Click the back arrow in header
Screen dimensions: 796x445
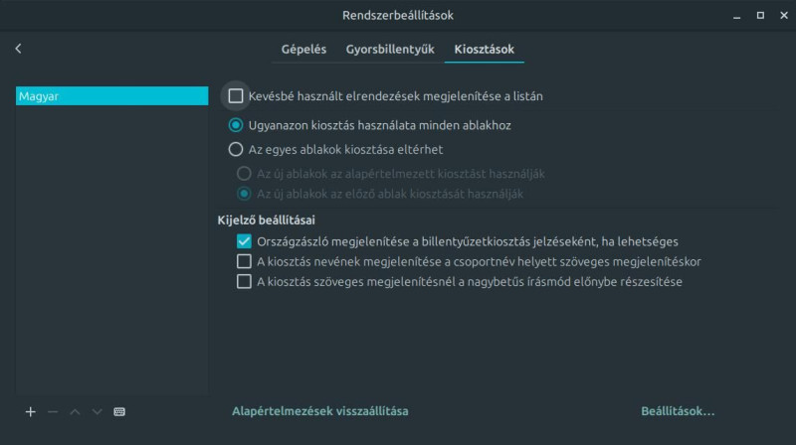click(x=18, y=49)
